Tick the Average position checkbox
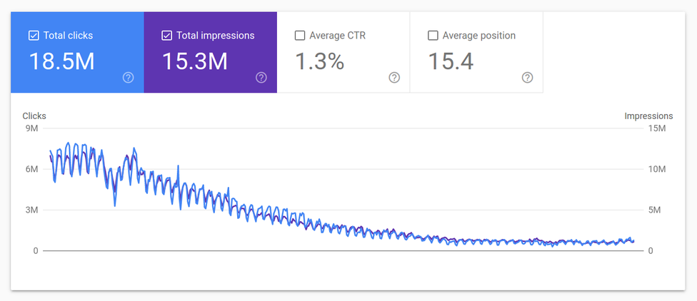Screen dimensions: 697x301 coord(433,35)
